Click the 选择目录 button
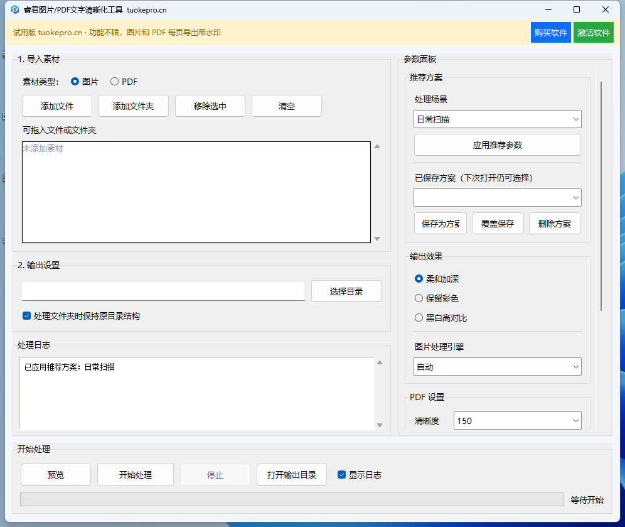The image size is (625, 527). [346, 291]
